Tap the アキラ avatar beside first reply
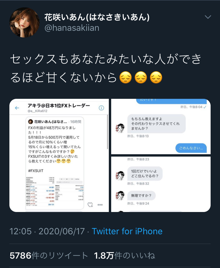The image size is (220, 268). point(120,128)
